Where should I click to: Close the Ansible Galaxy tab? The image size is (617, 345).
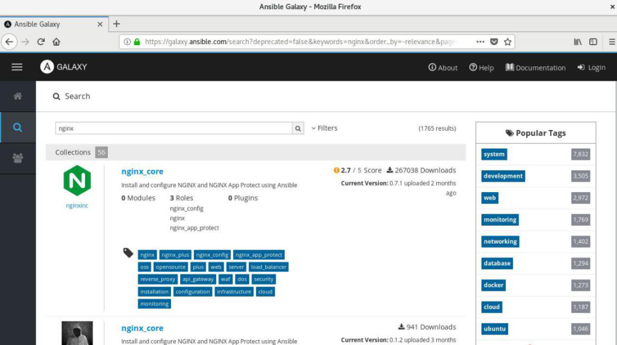pos(100,25)
